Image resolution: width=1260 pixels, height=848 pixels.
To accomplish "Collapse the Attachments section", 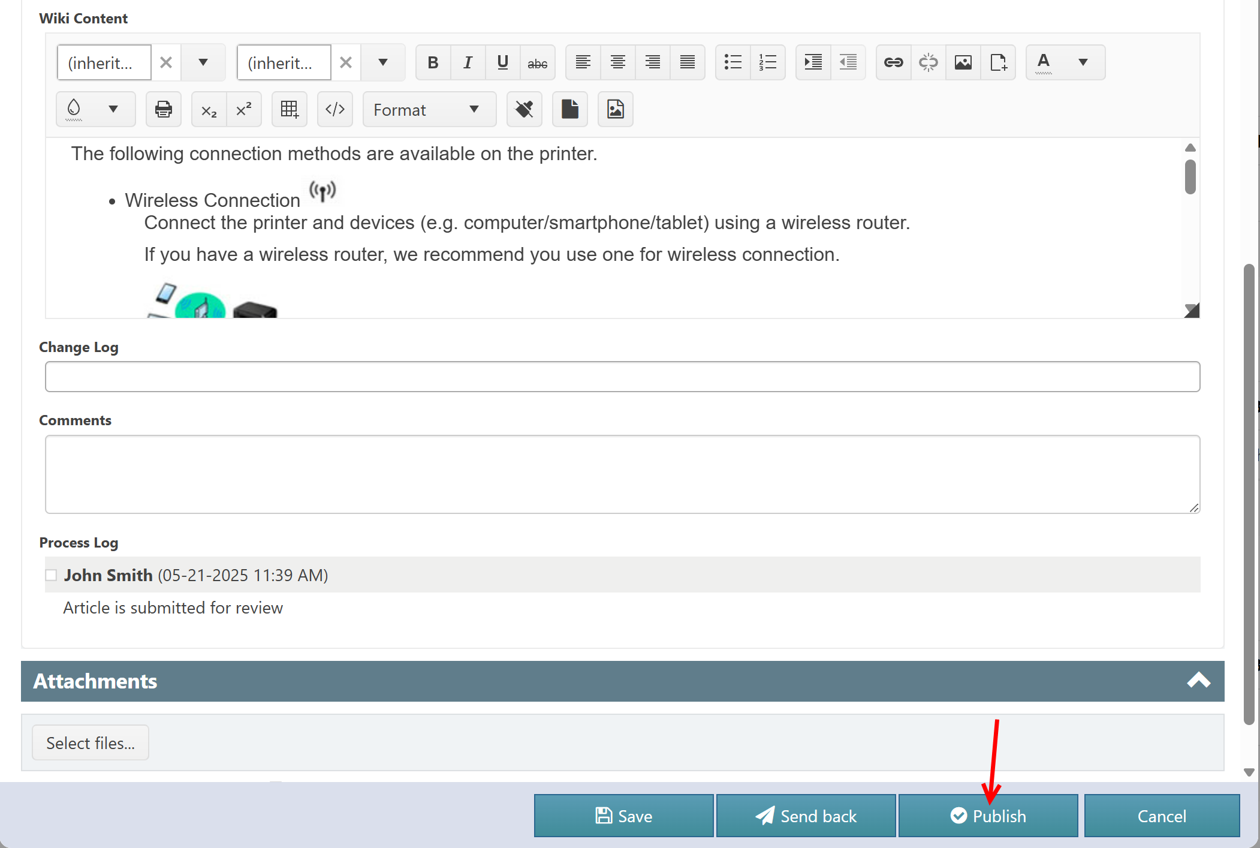I will tap(1198, 681).
